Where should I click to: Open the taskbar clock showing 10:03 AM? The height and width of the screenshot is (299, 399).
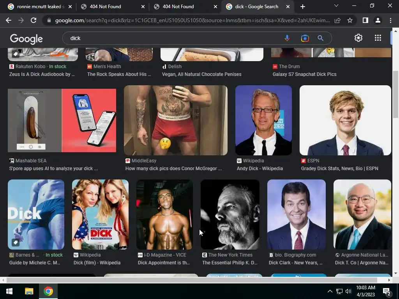click(365, 291)
